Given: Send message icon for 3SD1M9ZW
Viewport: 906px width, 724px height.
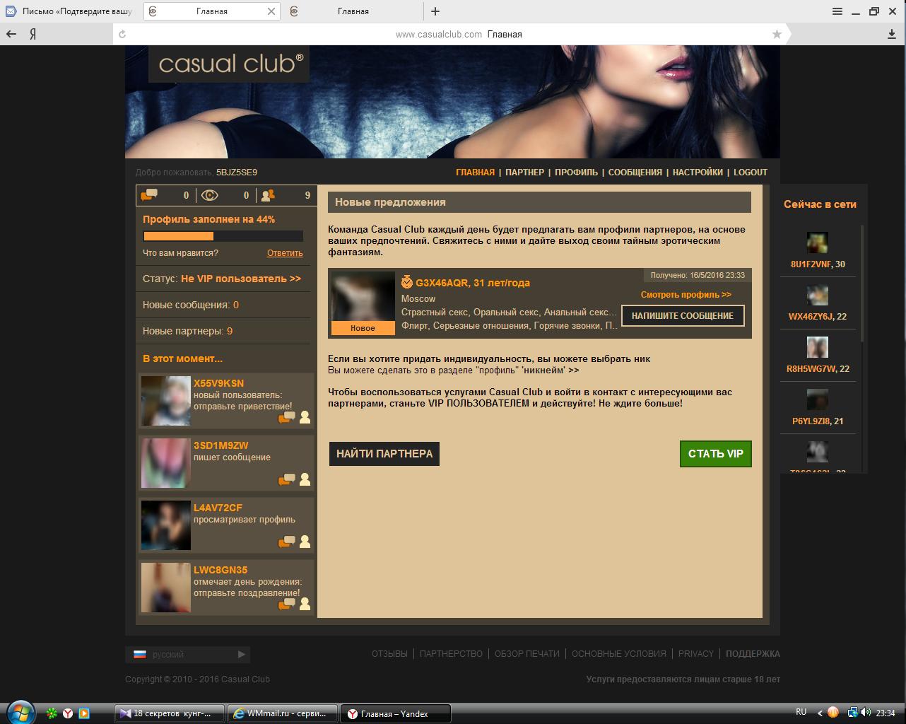Looking at the screenshot, I should (287, 479).
